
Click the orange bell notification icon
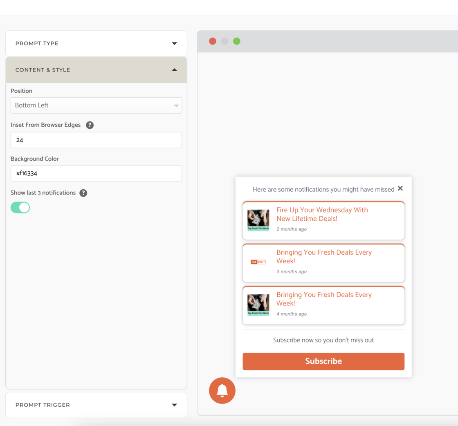(222, 390)
